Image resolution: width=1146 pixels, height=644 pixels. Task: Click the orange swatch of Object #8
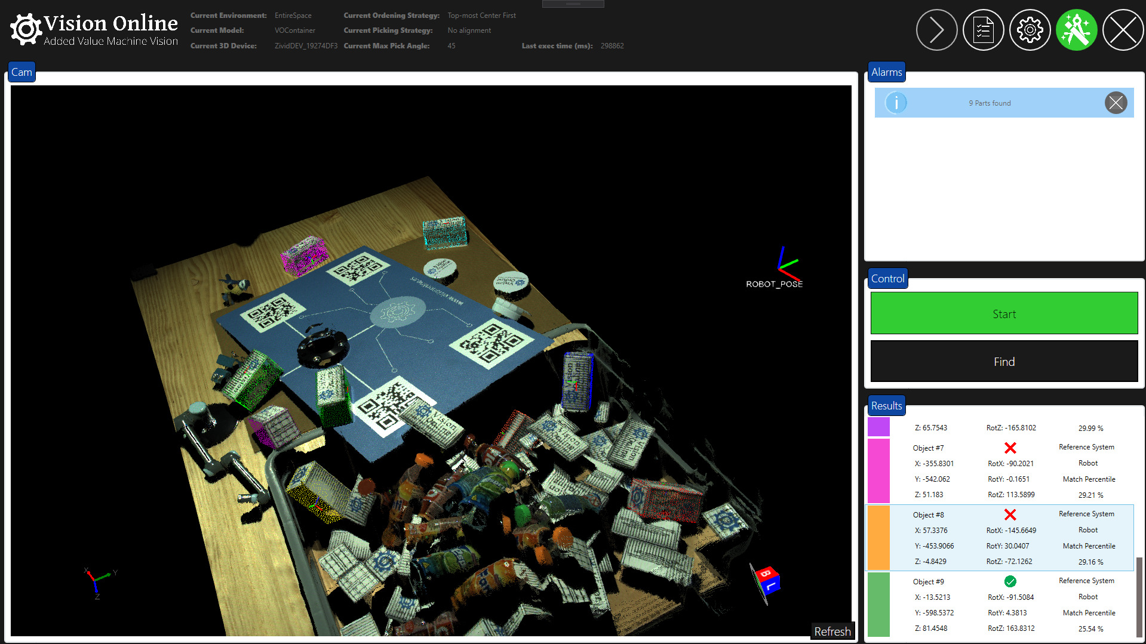click(x=878, y=538)
